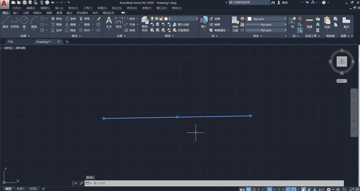Click the 阵列 array tool

click(84, 30)
